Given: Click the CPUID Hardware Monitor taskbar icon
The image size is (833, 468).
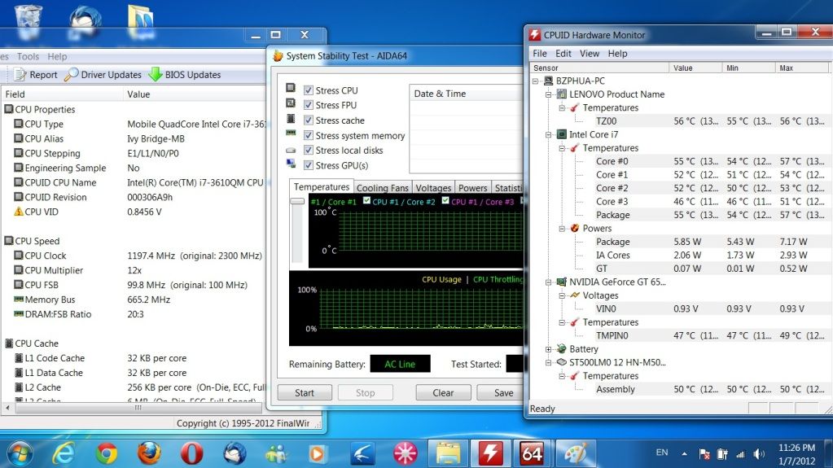Looking at the screenshot, I should [490, 452].
